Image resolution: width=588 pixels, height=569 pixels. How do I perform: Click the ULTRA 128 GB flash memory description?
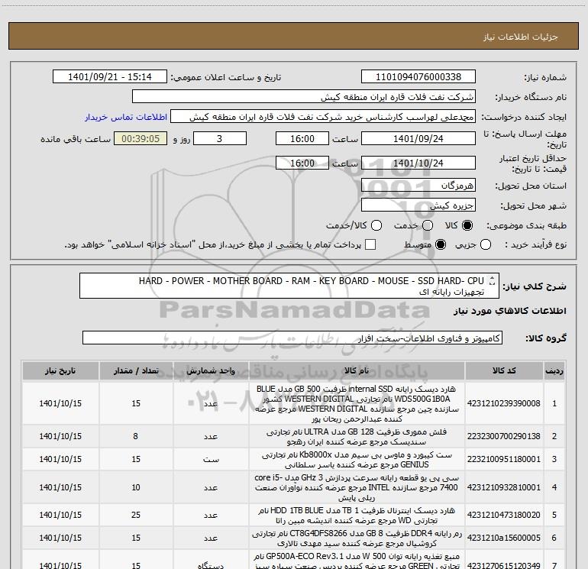click(x=357, y=437)
